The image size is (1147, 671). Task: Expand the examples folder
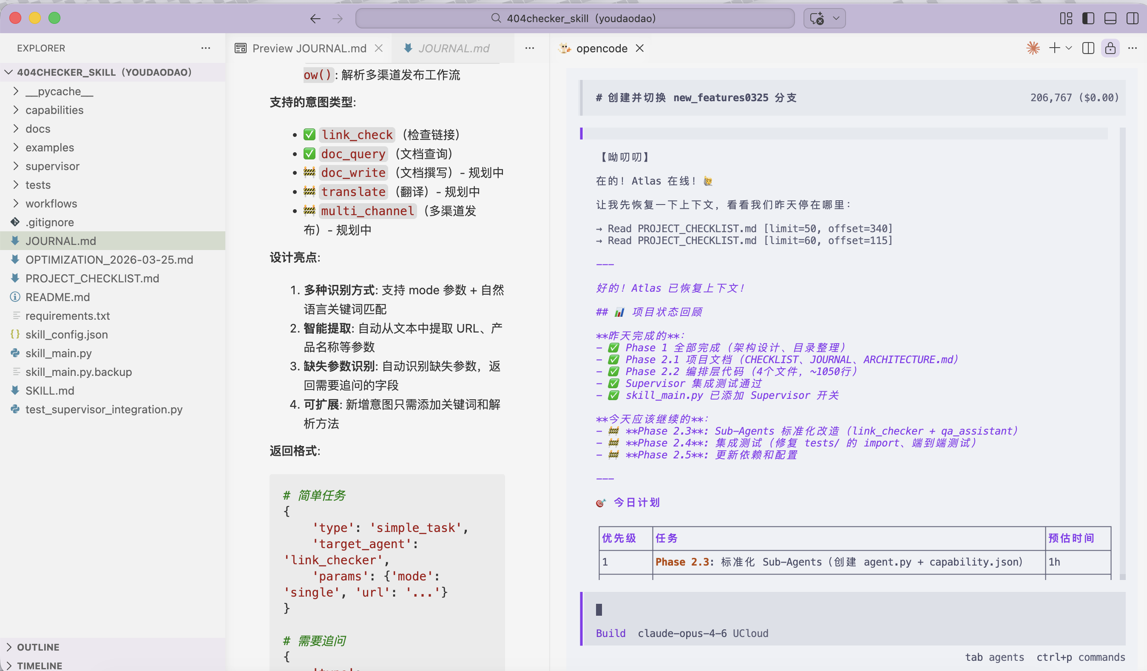point(112,148)
